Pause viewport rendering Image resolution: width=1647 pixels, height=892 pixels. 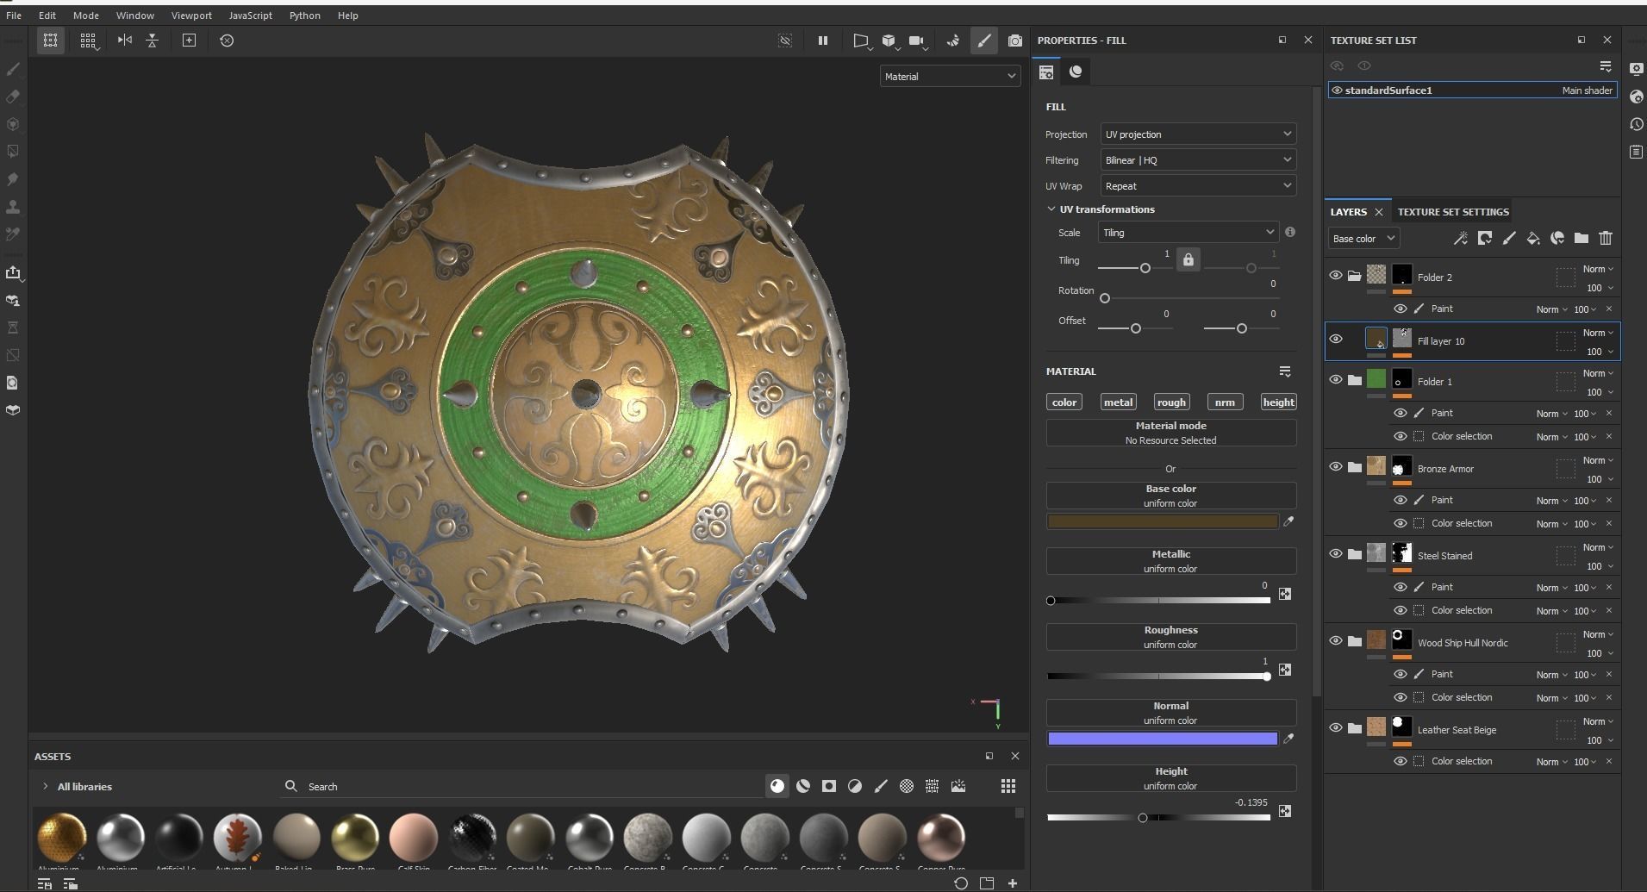(x=822, y=41)
